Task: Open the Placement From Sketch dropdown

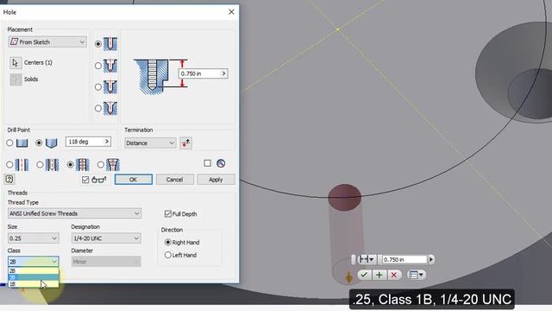Action: click(x=47, y=42)
